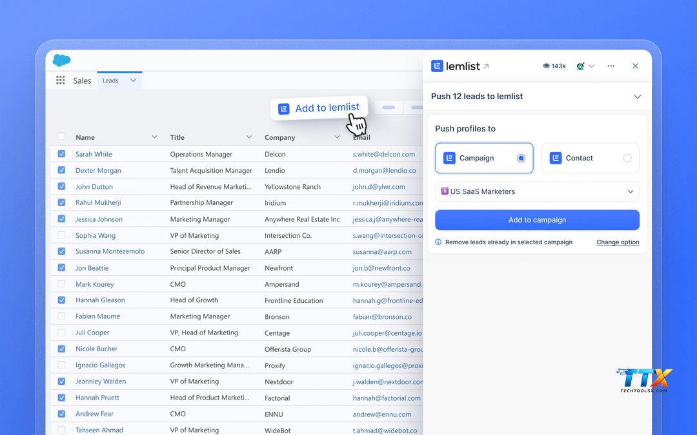Click the Yellowstone Ranch company cell
Image resolution: width=697 pixels, height=435 pixels.
click(x=292, y=186)
